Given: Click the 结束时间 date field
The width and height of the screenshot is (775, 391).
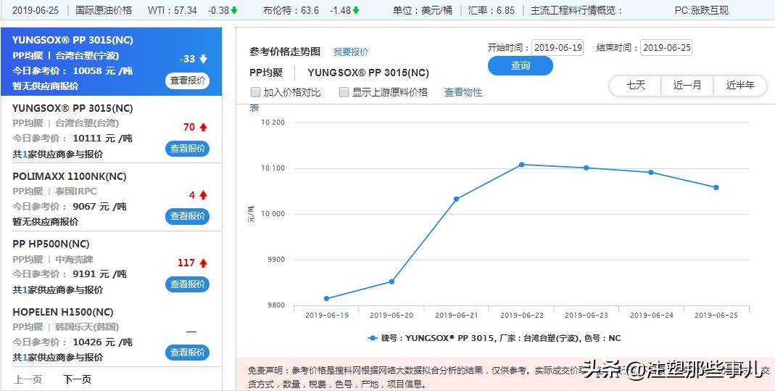Looking at the screenshot, I should click(666, 48).
